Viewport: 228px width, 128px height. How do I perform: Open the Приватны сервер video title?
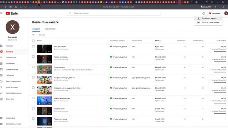click(61, 119)
